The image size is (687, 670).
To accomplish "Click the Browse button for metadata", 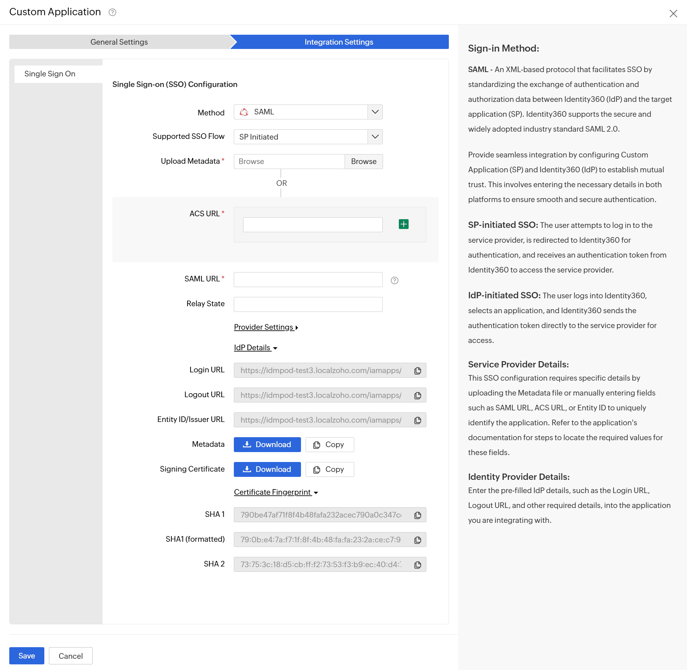I will pos(364,161).
